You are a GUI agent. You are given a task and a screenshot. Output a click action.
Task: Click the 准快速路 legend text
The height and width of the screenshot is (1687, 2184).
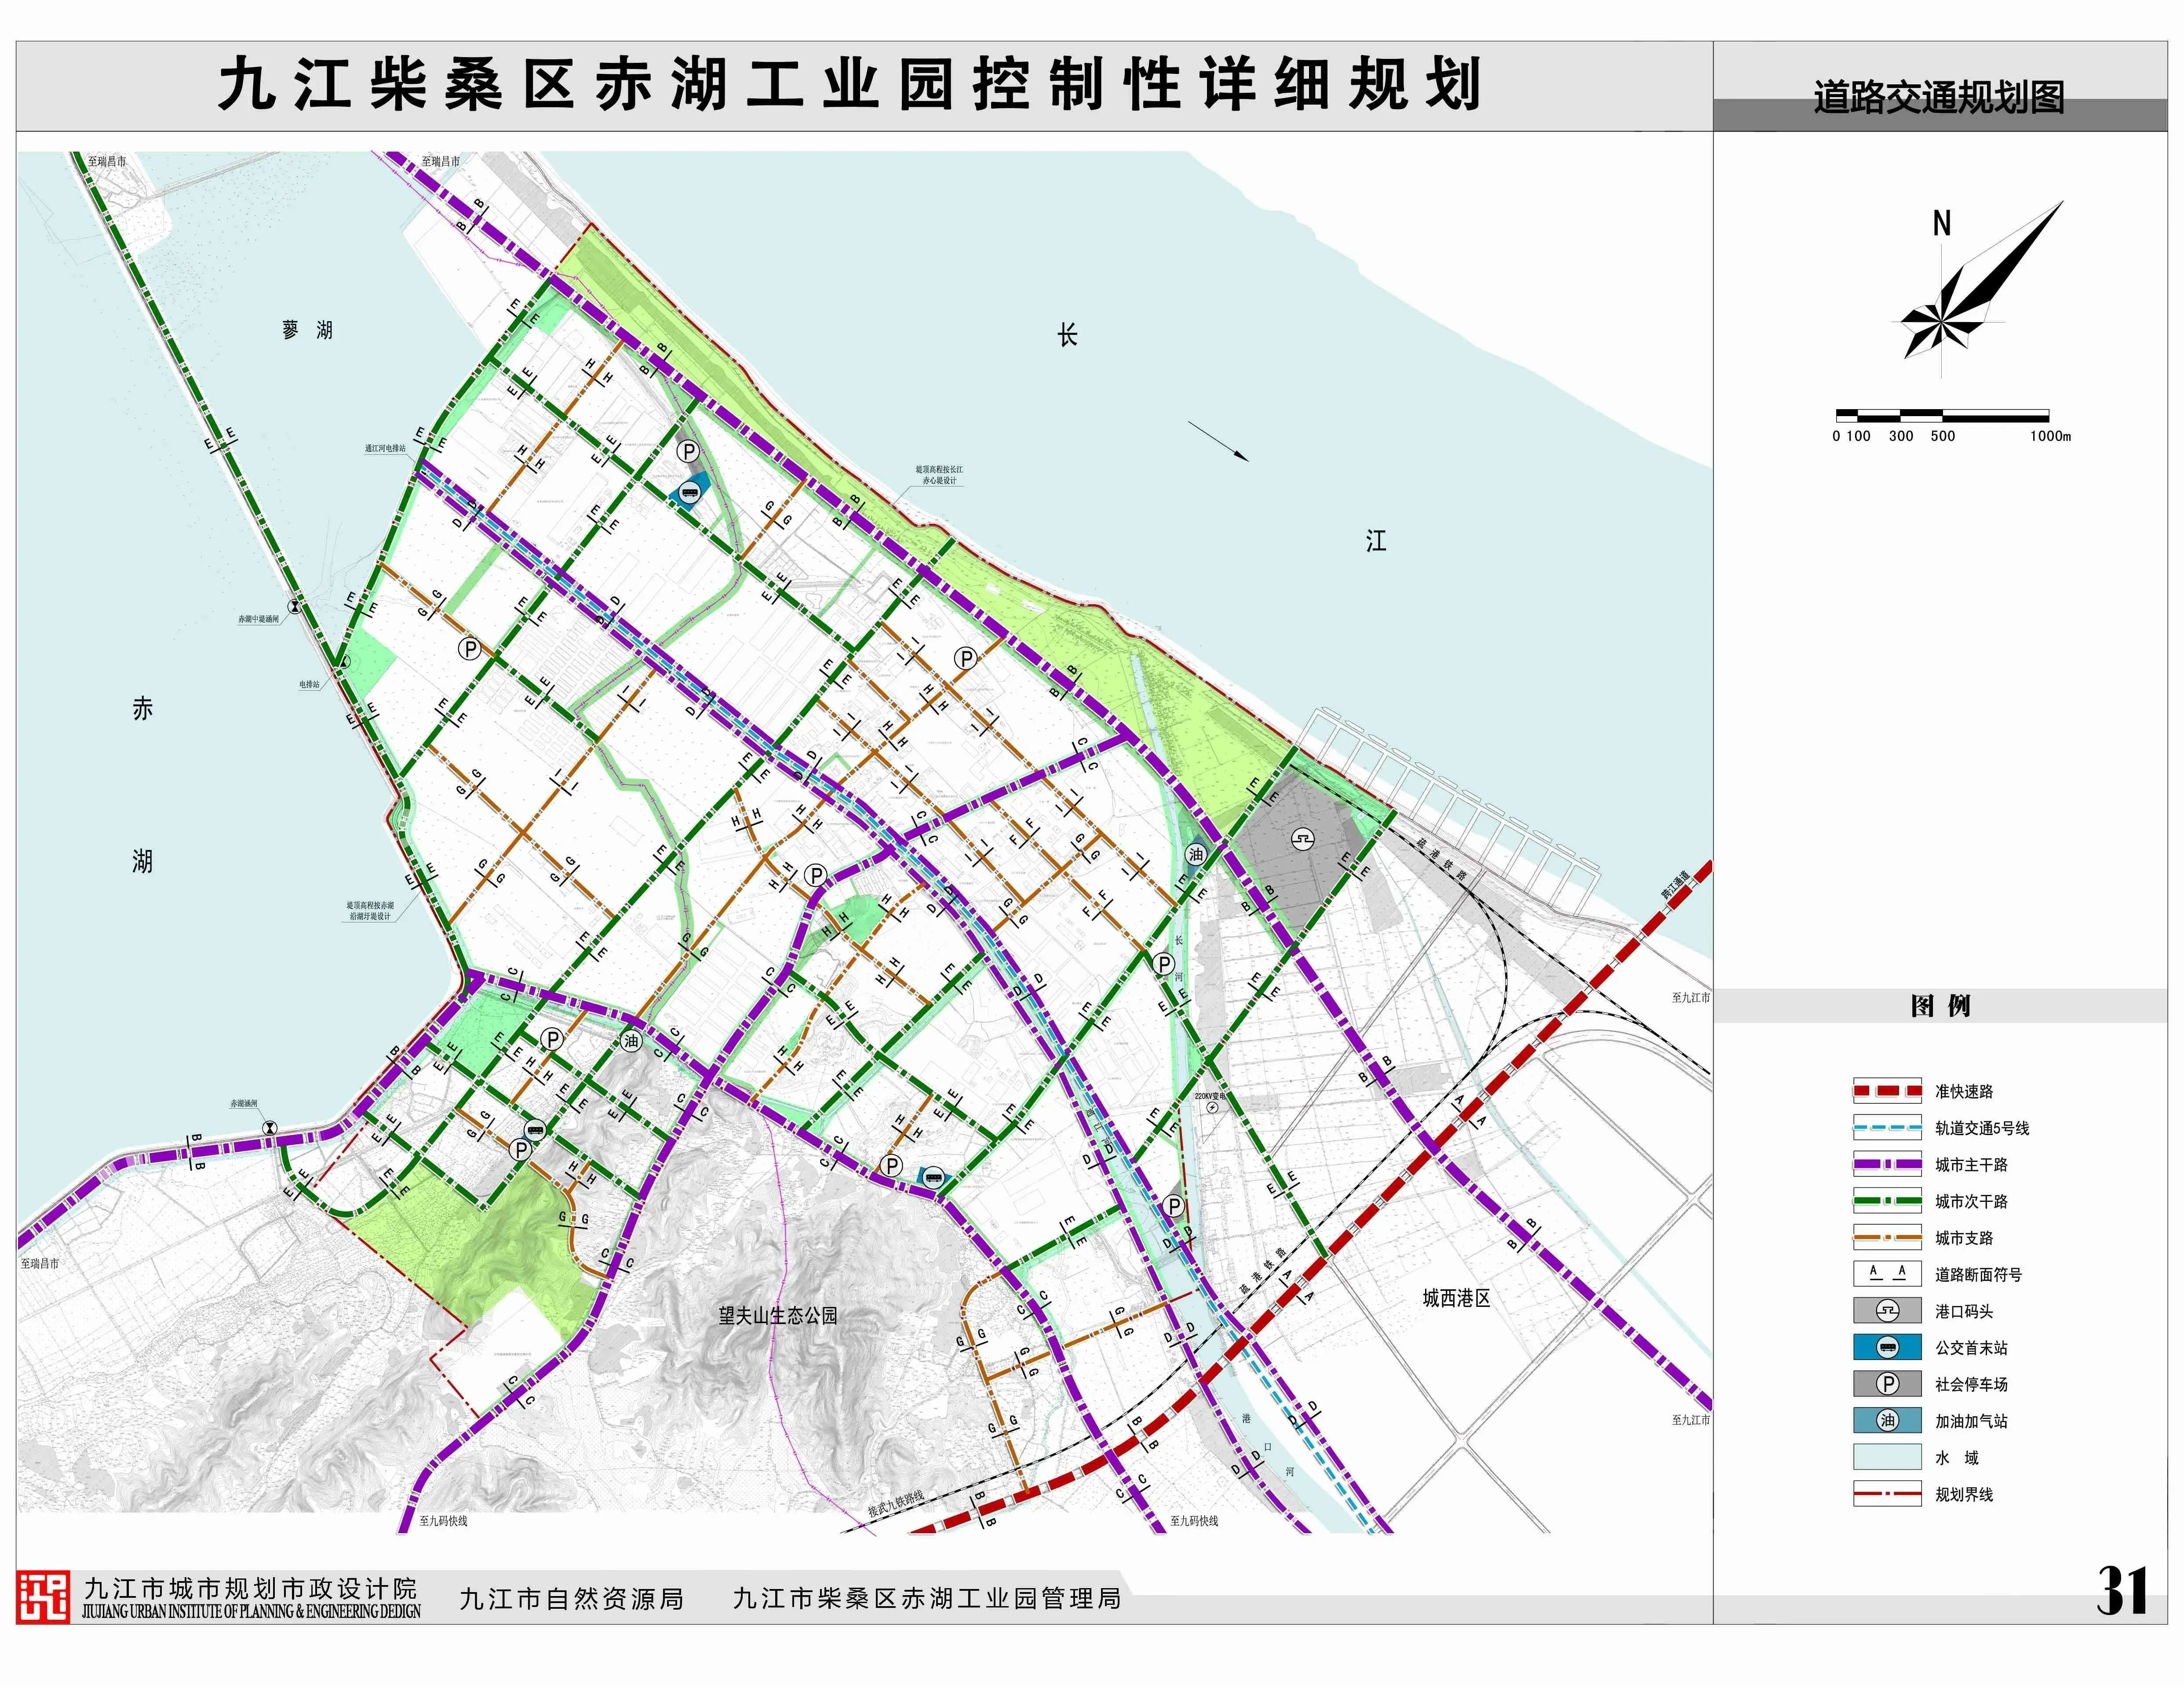click(x=1964, y=1092)
